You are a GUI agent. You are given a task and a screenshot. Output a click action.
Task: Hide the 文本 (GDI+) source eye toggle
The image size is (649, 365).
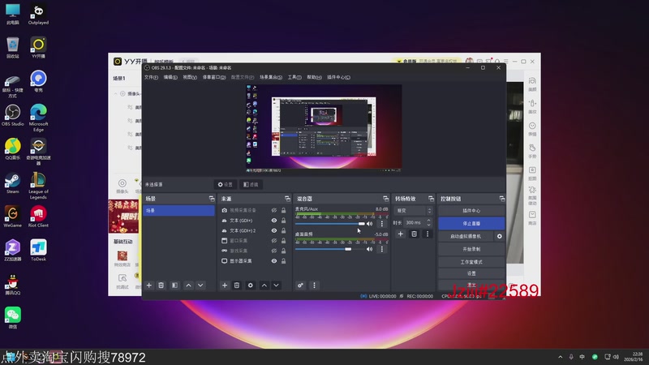[x=274, y=221]
